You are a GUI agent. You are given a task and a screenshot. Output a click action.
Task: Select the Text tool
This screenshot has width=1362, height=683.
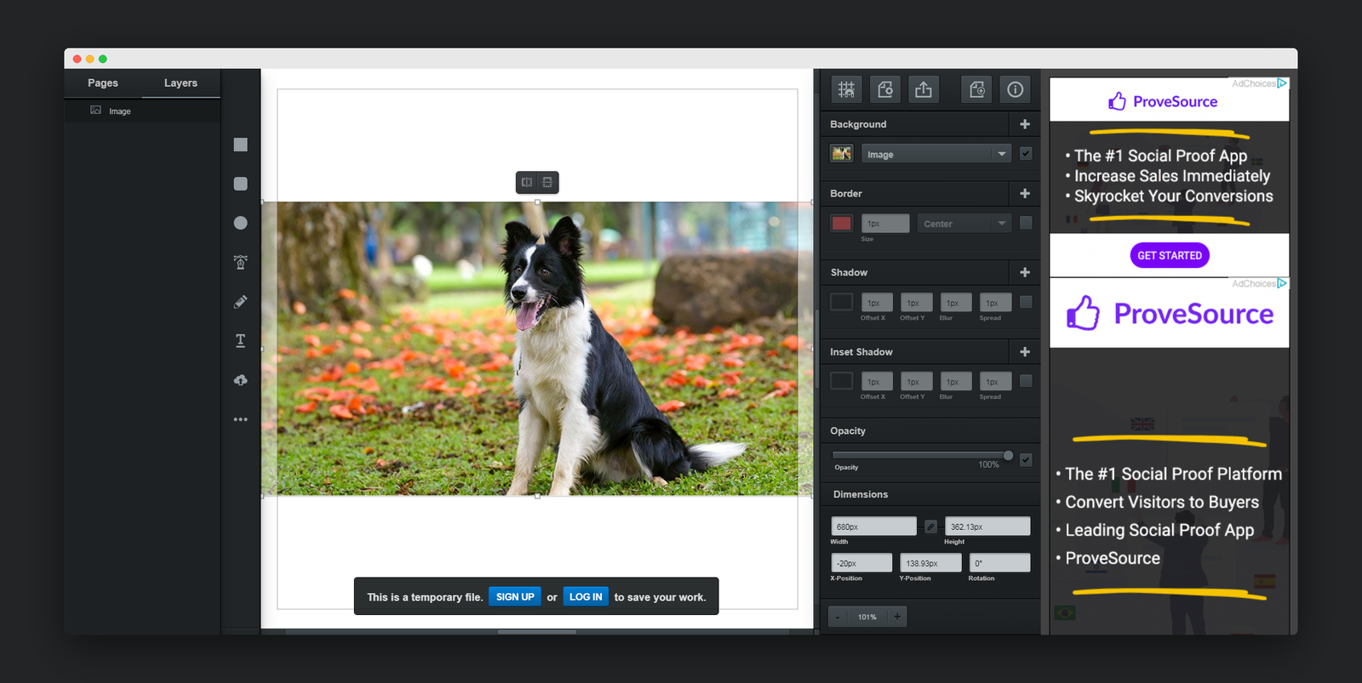coord(241,341)
